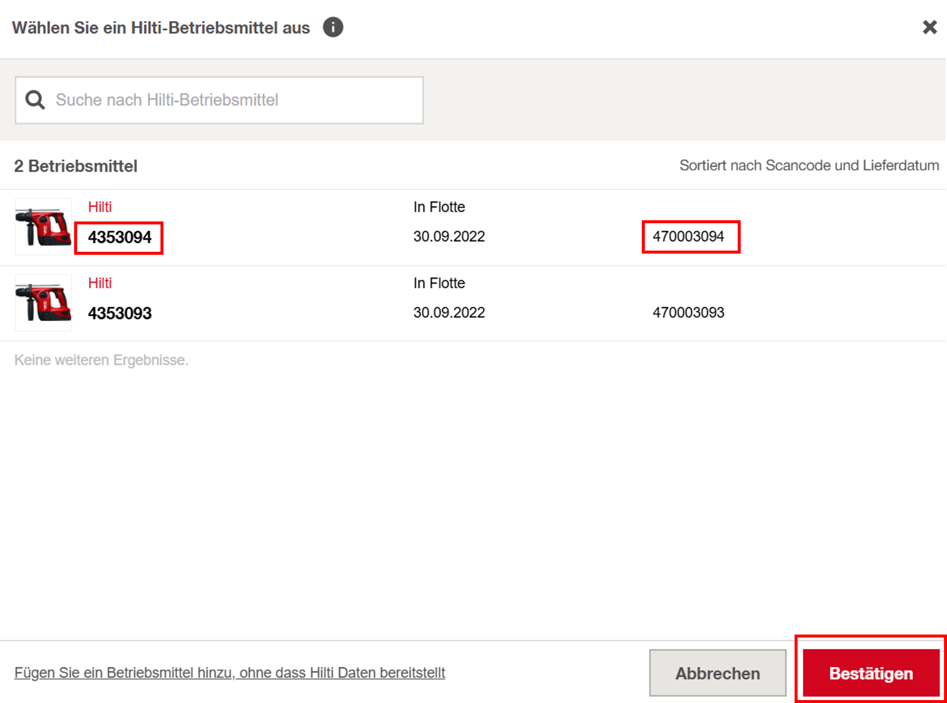Select the drill thumbnail for asset 4353094
Image resolution: width=947 pixels, height=703 pixels.
click(x=43, y=227)
